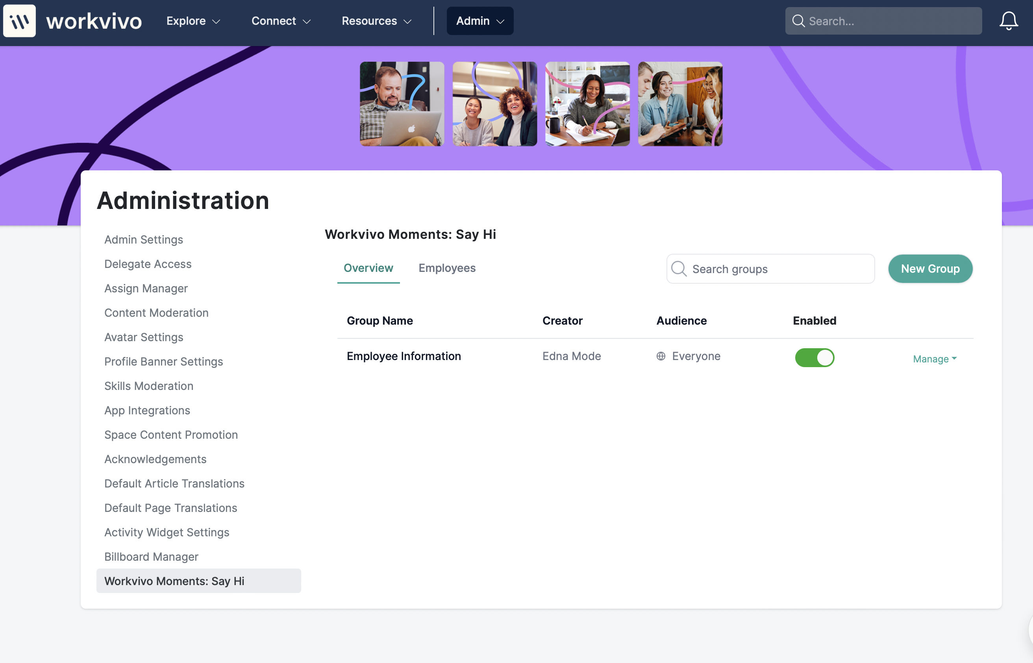Click the banner photo of three coworkers
The width and height of the screenshot is (1033, 663).
tap(680, 104)
